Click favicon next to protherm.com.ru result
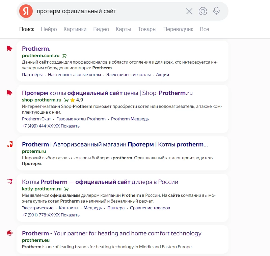270x256 pixels. pos(9,49)
